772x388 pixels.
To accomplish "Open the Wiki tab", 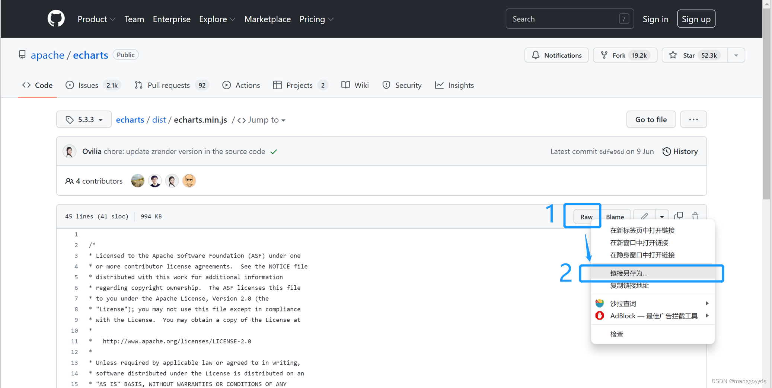I will [355, 85].
